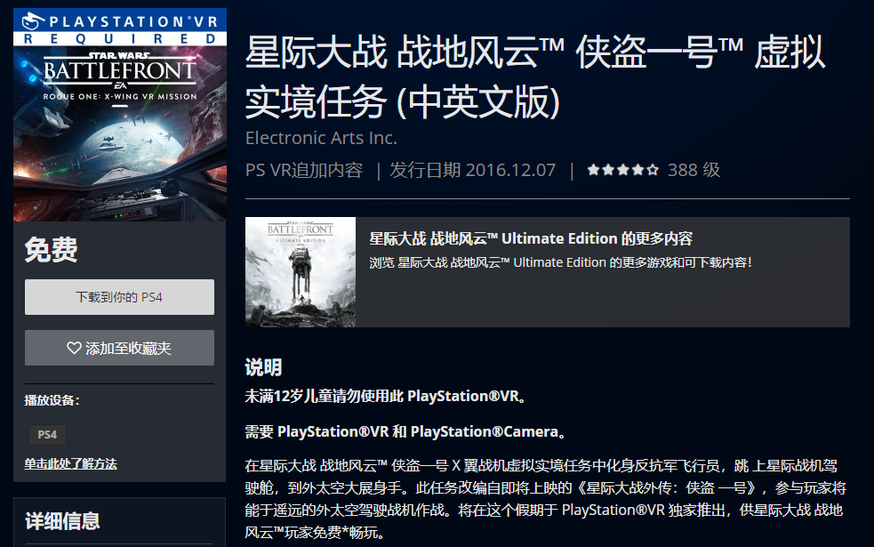This screenshot has width=874, height=547.
Task: Click the Electronic Arts Inc. publisher name
Action: pos(321,138)
